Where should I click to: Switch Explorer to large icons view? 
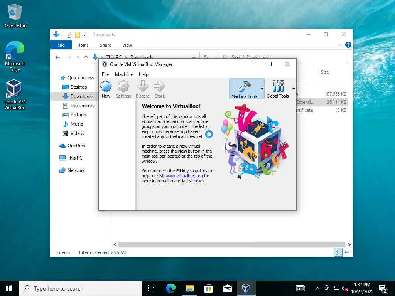click(x=347, y=252)
